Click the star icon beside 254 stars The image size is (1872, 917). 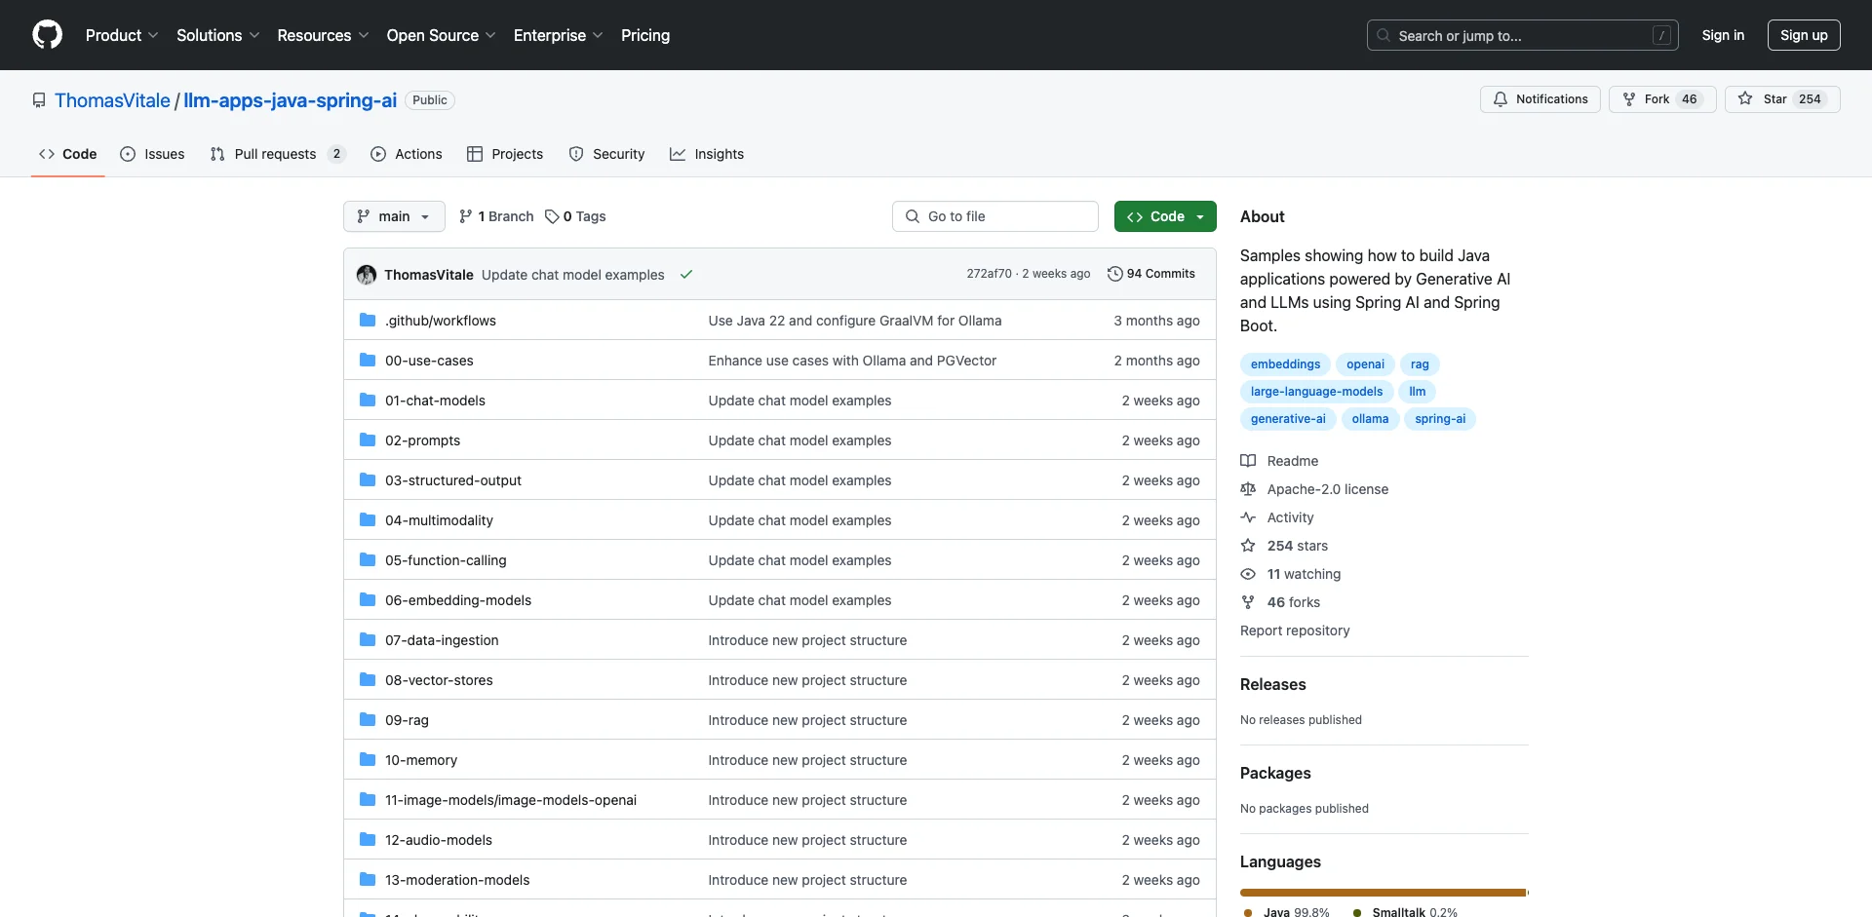click(1248, 546)
